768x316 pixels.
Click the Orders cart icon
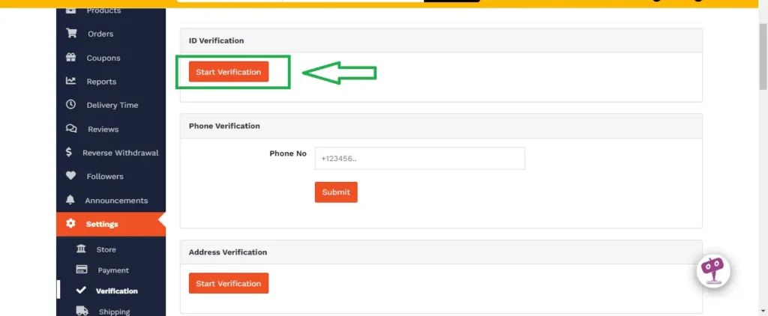(x=71, y=34)
